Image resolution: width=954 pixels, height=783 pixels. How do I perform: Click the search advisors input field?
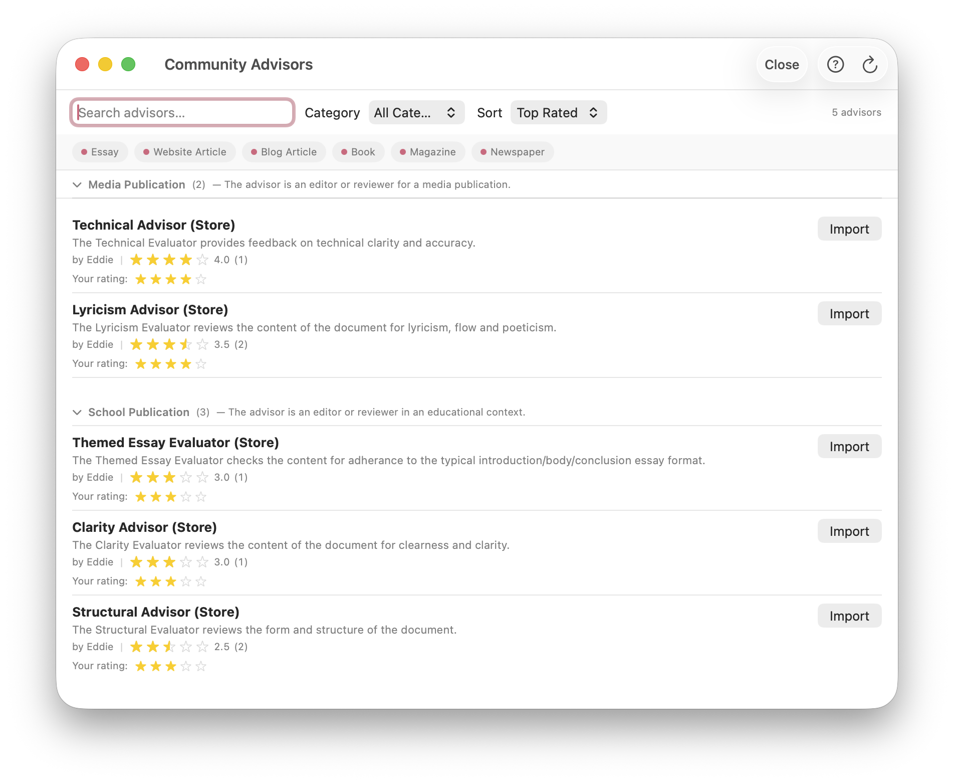coord(182,112)
